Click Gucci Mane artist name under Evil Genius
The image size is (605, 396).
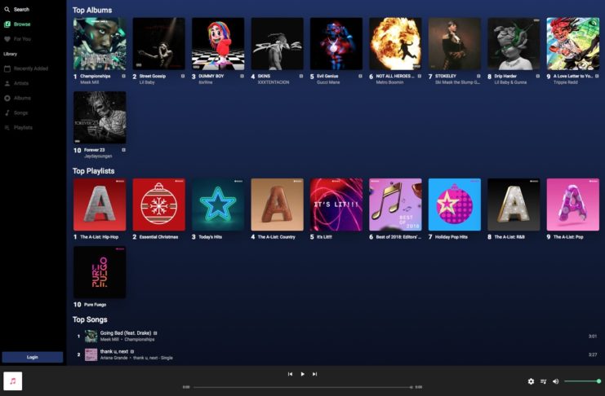[x=328, y=82]
